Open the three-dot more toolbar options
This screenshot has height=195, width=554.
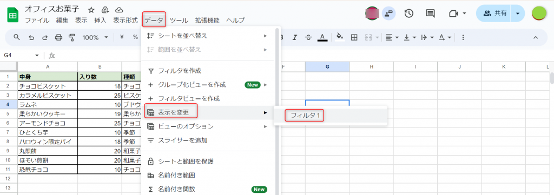pyautogui.click(x=463, y=37)
